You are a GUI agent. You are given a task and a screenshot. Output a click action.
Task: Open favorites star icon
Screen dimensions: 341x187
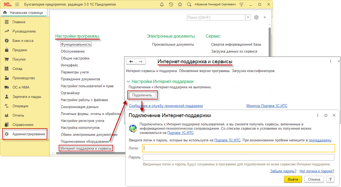pyautogui.click(x=180, y=5)
